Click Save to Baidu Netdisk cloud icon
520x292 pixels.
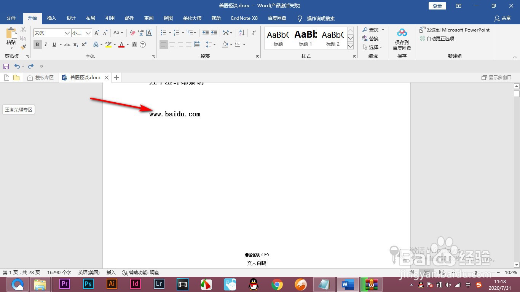coord(402,33)
